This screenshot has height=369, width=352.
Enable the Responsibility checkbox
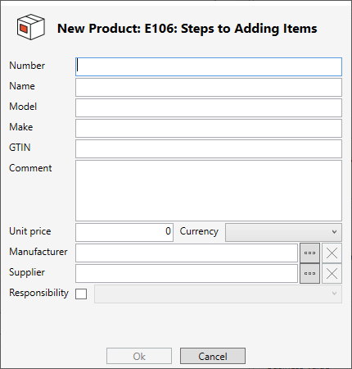[81, 294]
